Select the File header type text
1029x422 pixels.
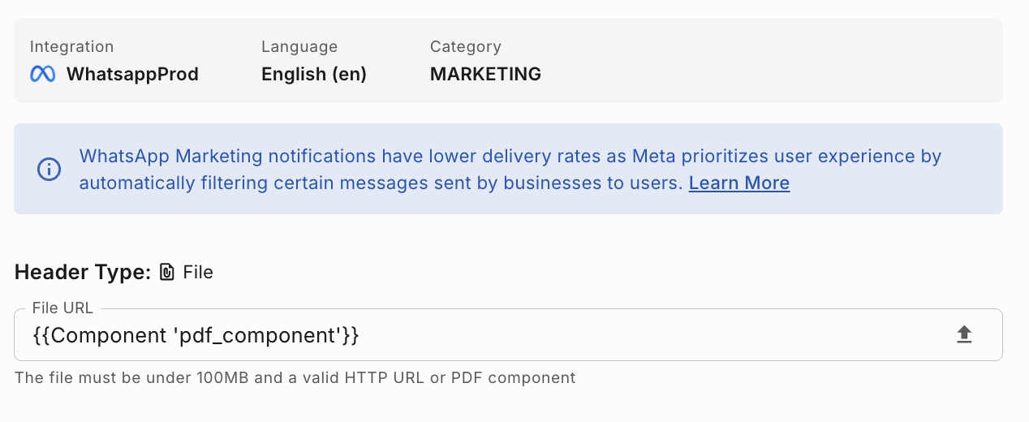[x=198, y=272]
